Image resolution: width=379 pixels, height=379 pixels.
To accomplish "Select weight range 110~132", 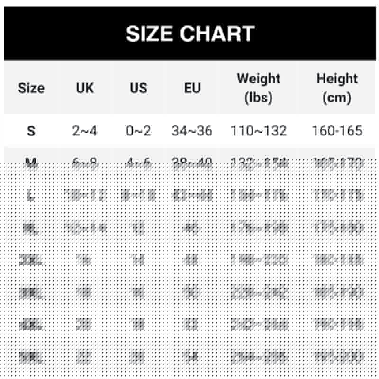I will click(259, 131).
